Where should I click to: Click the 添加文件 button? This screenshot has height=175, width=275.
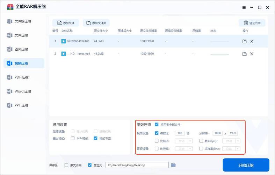66,23
